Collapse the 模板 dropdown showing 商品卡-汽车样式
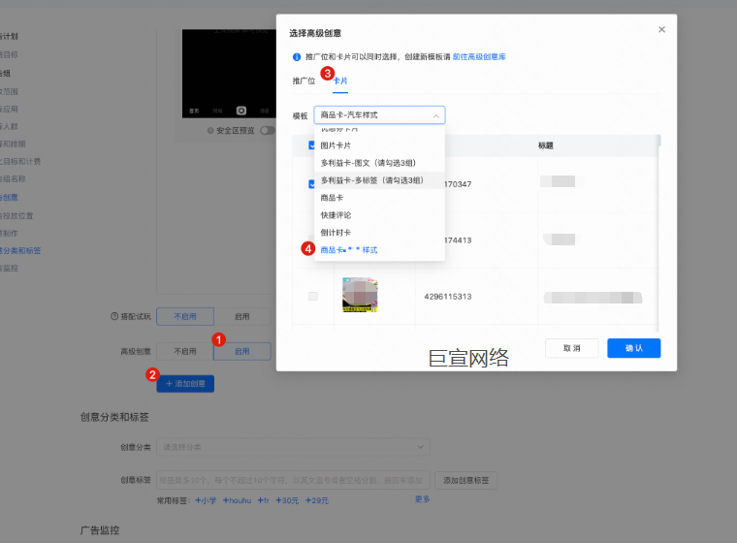 coord(379,115)
